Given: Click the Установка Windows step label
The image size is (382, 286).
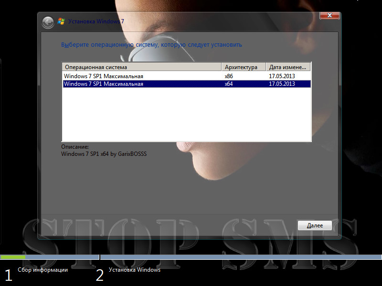Looking at the screenshot, I should pyautogui.click(x=135, y=270).
